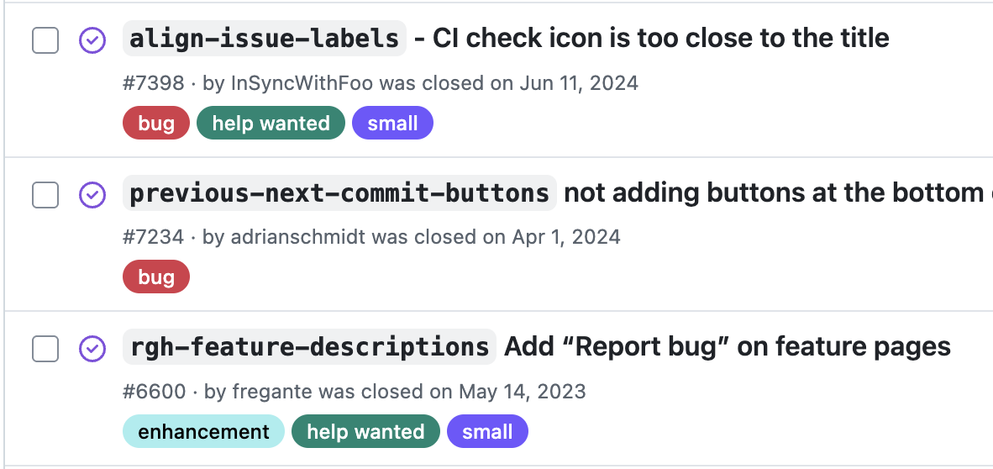The height and width of the screenshot is (469, 993).
Task: Click purple small label on issue #7398
Action: pos(392,124)
